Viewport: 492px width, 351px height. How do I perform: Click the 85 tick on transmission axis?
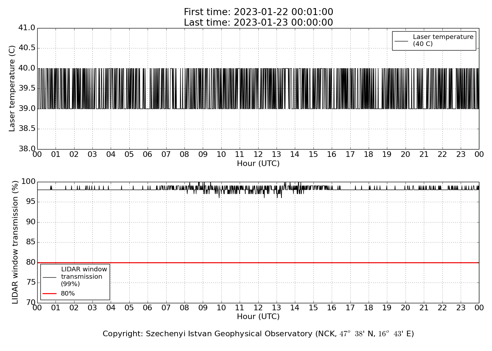pos(30,242)
